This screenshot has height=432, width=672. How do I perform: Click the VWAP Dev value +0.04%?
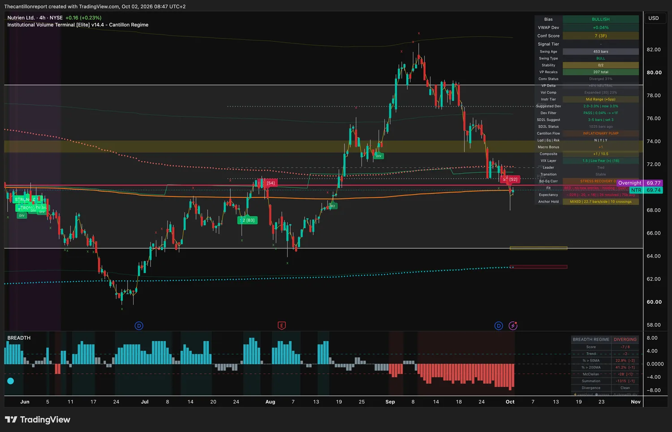pyautogui.click(x=601, y=28)
